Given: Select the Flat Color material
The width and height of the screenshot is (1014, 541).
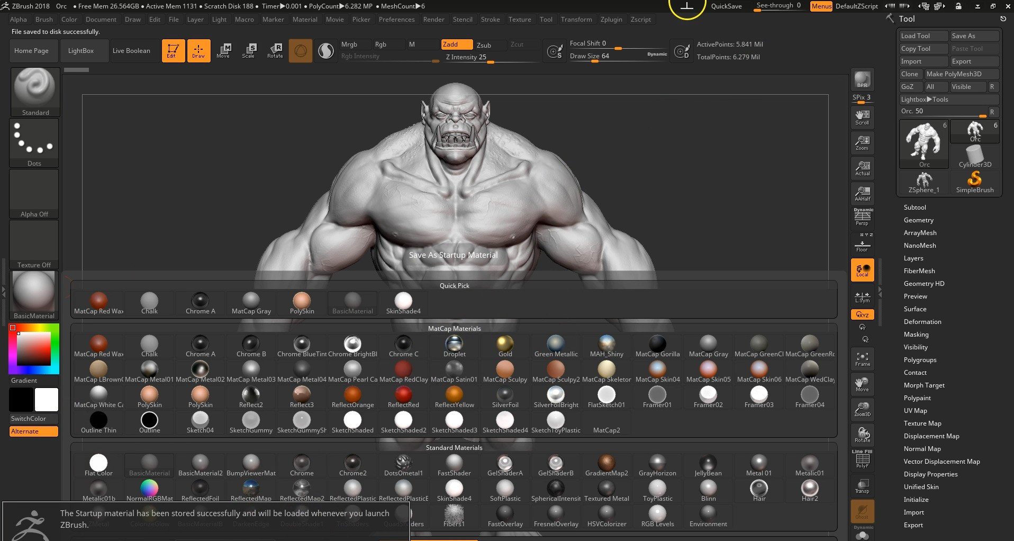Looking at the screenshot, I should coord(98,466).
